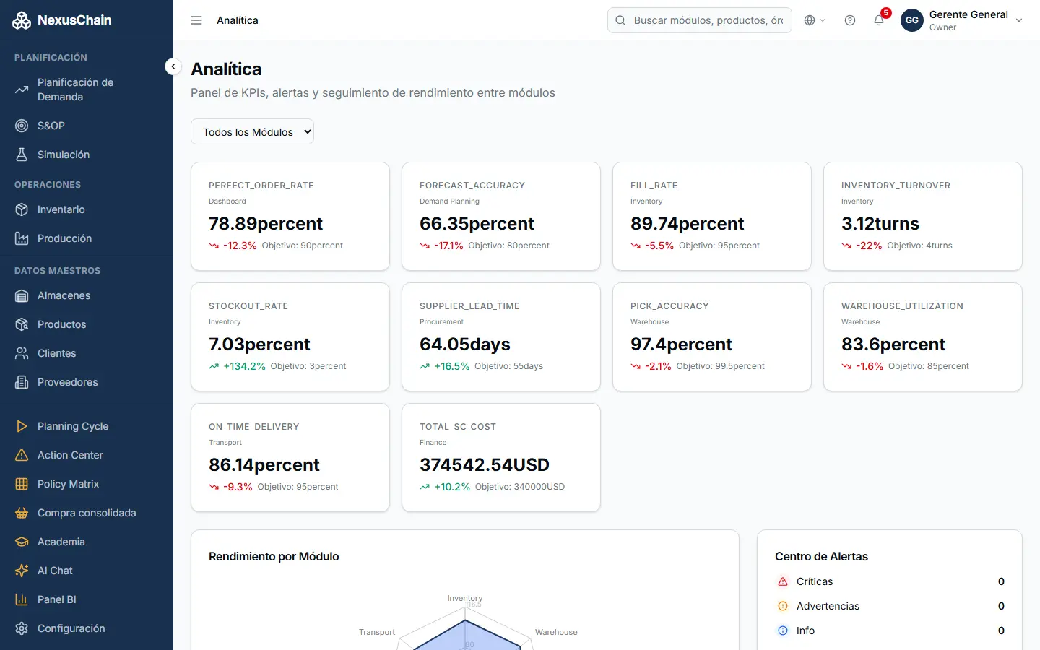Click the Info alert circle icon
The width and height of the screenshot is (1040, 650).
[x=783, y=630]
